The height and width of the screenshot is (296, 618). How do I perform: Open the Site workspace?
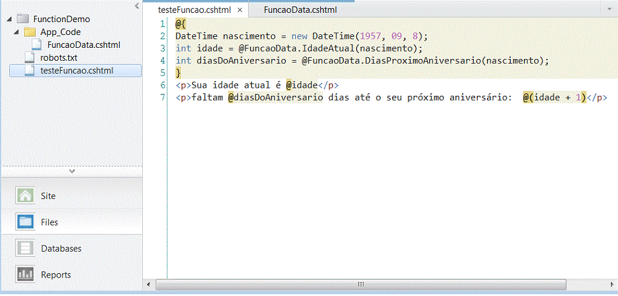point(71,196)
